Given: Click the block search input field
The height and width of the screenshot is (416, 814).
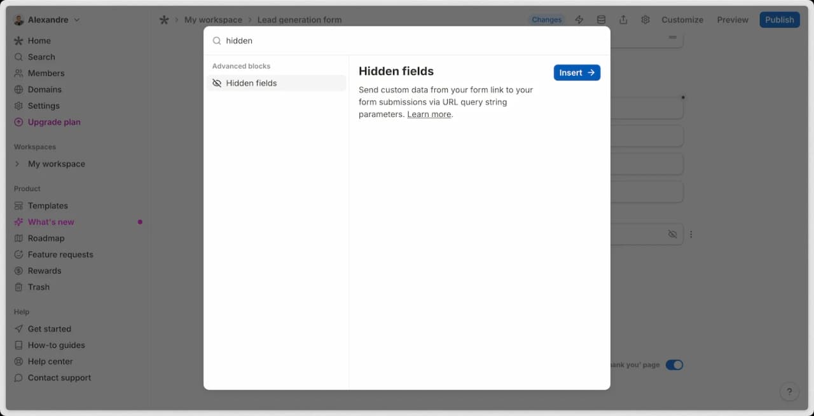Looking at the screenshot, I should click(407, 41).
